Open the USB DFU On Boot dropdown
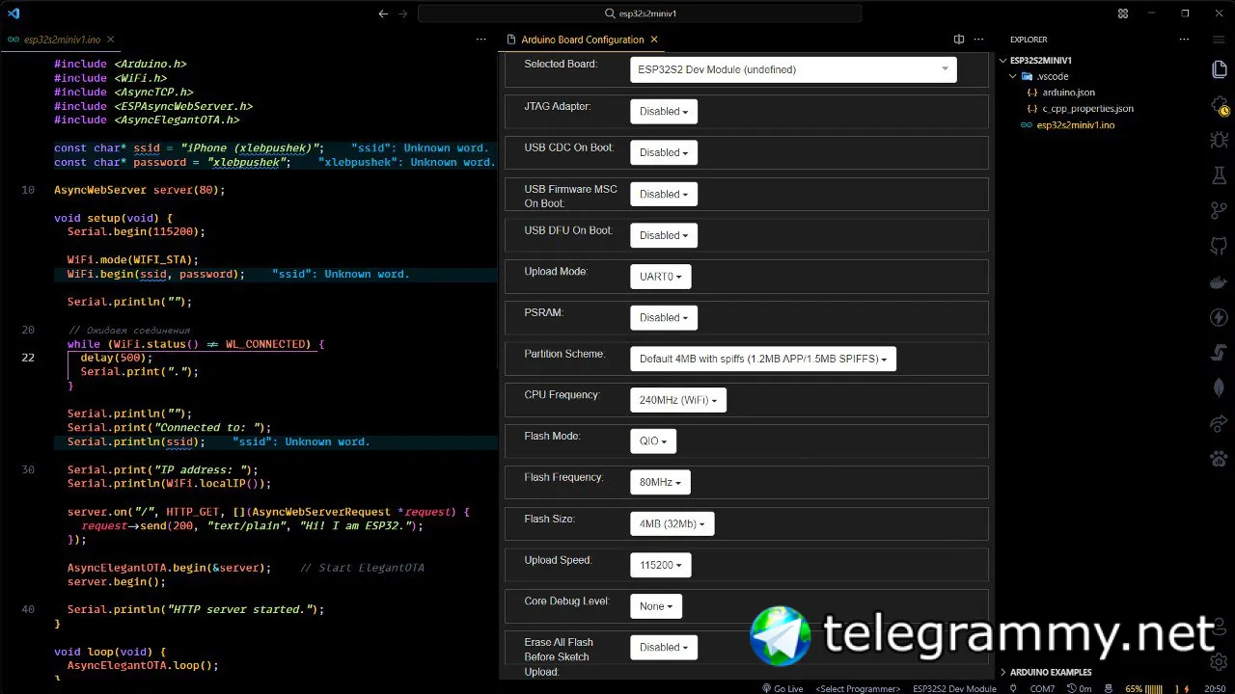Screen dimensions: 1235x694 (x=664, y=235)
